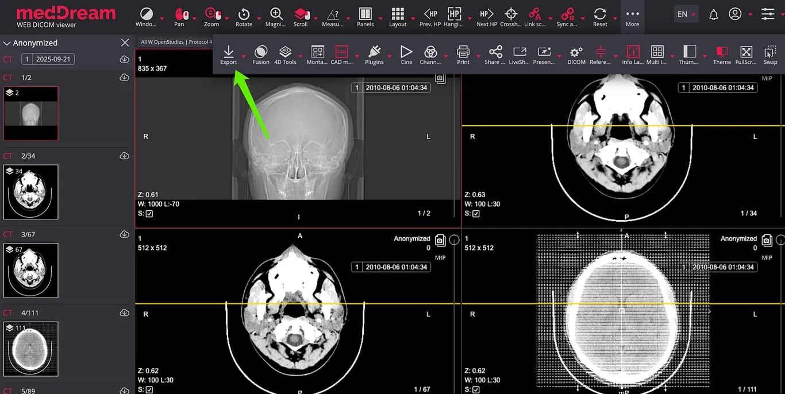Screen dimensions: 785x394
Task: Click study date 2025-09-21
Action: pyautogui.click(x=53, y=59)
